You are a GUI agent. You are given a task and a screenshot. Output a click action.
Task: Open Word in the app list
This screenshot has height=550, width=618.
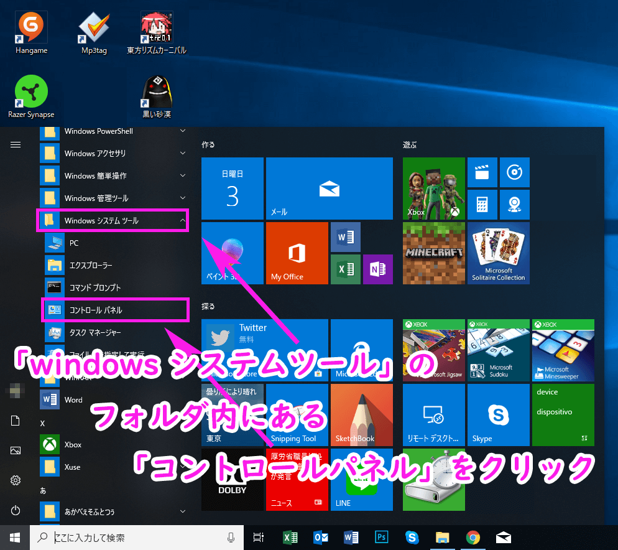coord(114,399)
